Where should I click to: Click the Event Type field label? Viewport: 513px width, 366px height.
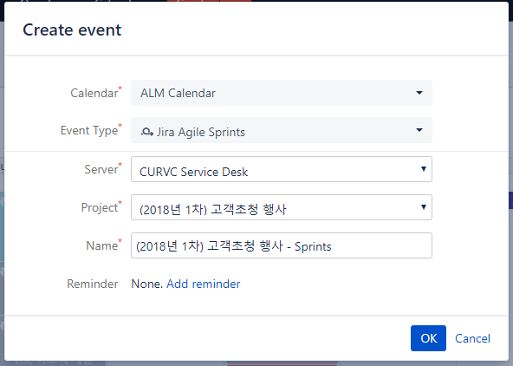(89, 131)
